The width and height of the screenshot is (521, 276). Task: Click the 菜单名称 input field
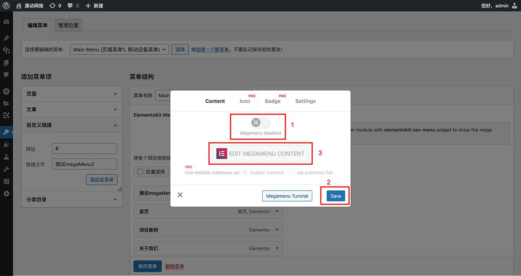coord(163,95)
